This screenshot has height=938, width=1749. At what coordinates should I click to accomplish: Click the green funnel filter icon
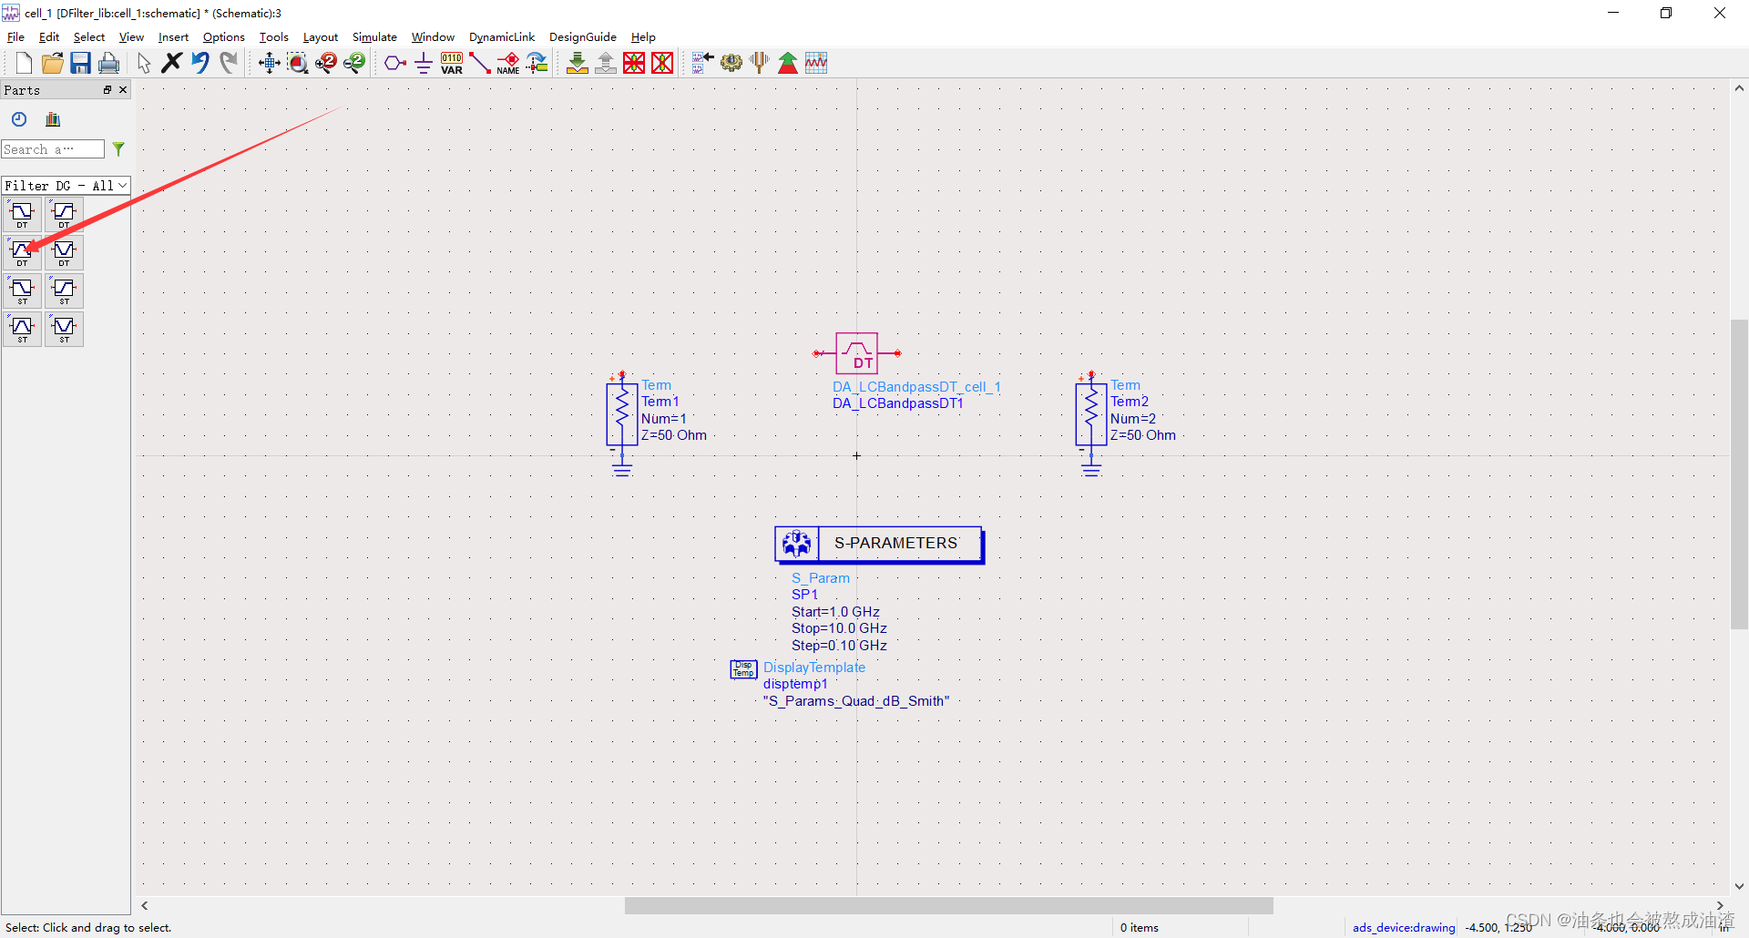tap(118, 148)
